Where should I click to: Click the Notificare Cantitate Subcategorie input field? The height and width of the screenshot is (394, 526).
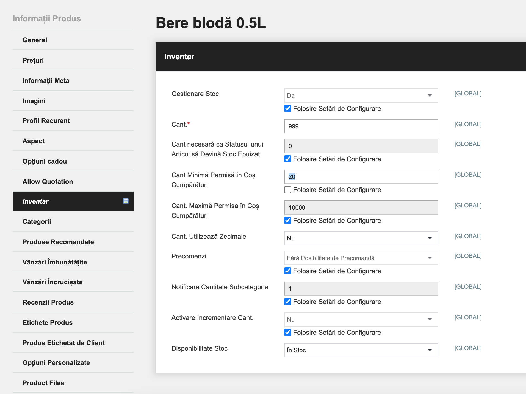[361, 289]
